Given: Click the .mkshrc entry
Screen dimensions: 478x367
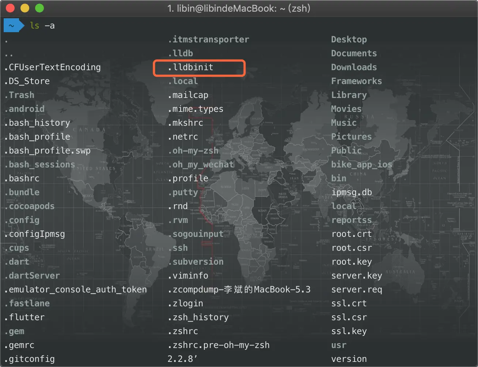Looking at the screenshot, I should pos(186,123).
